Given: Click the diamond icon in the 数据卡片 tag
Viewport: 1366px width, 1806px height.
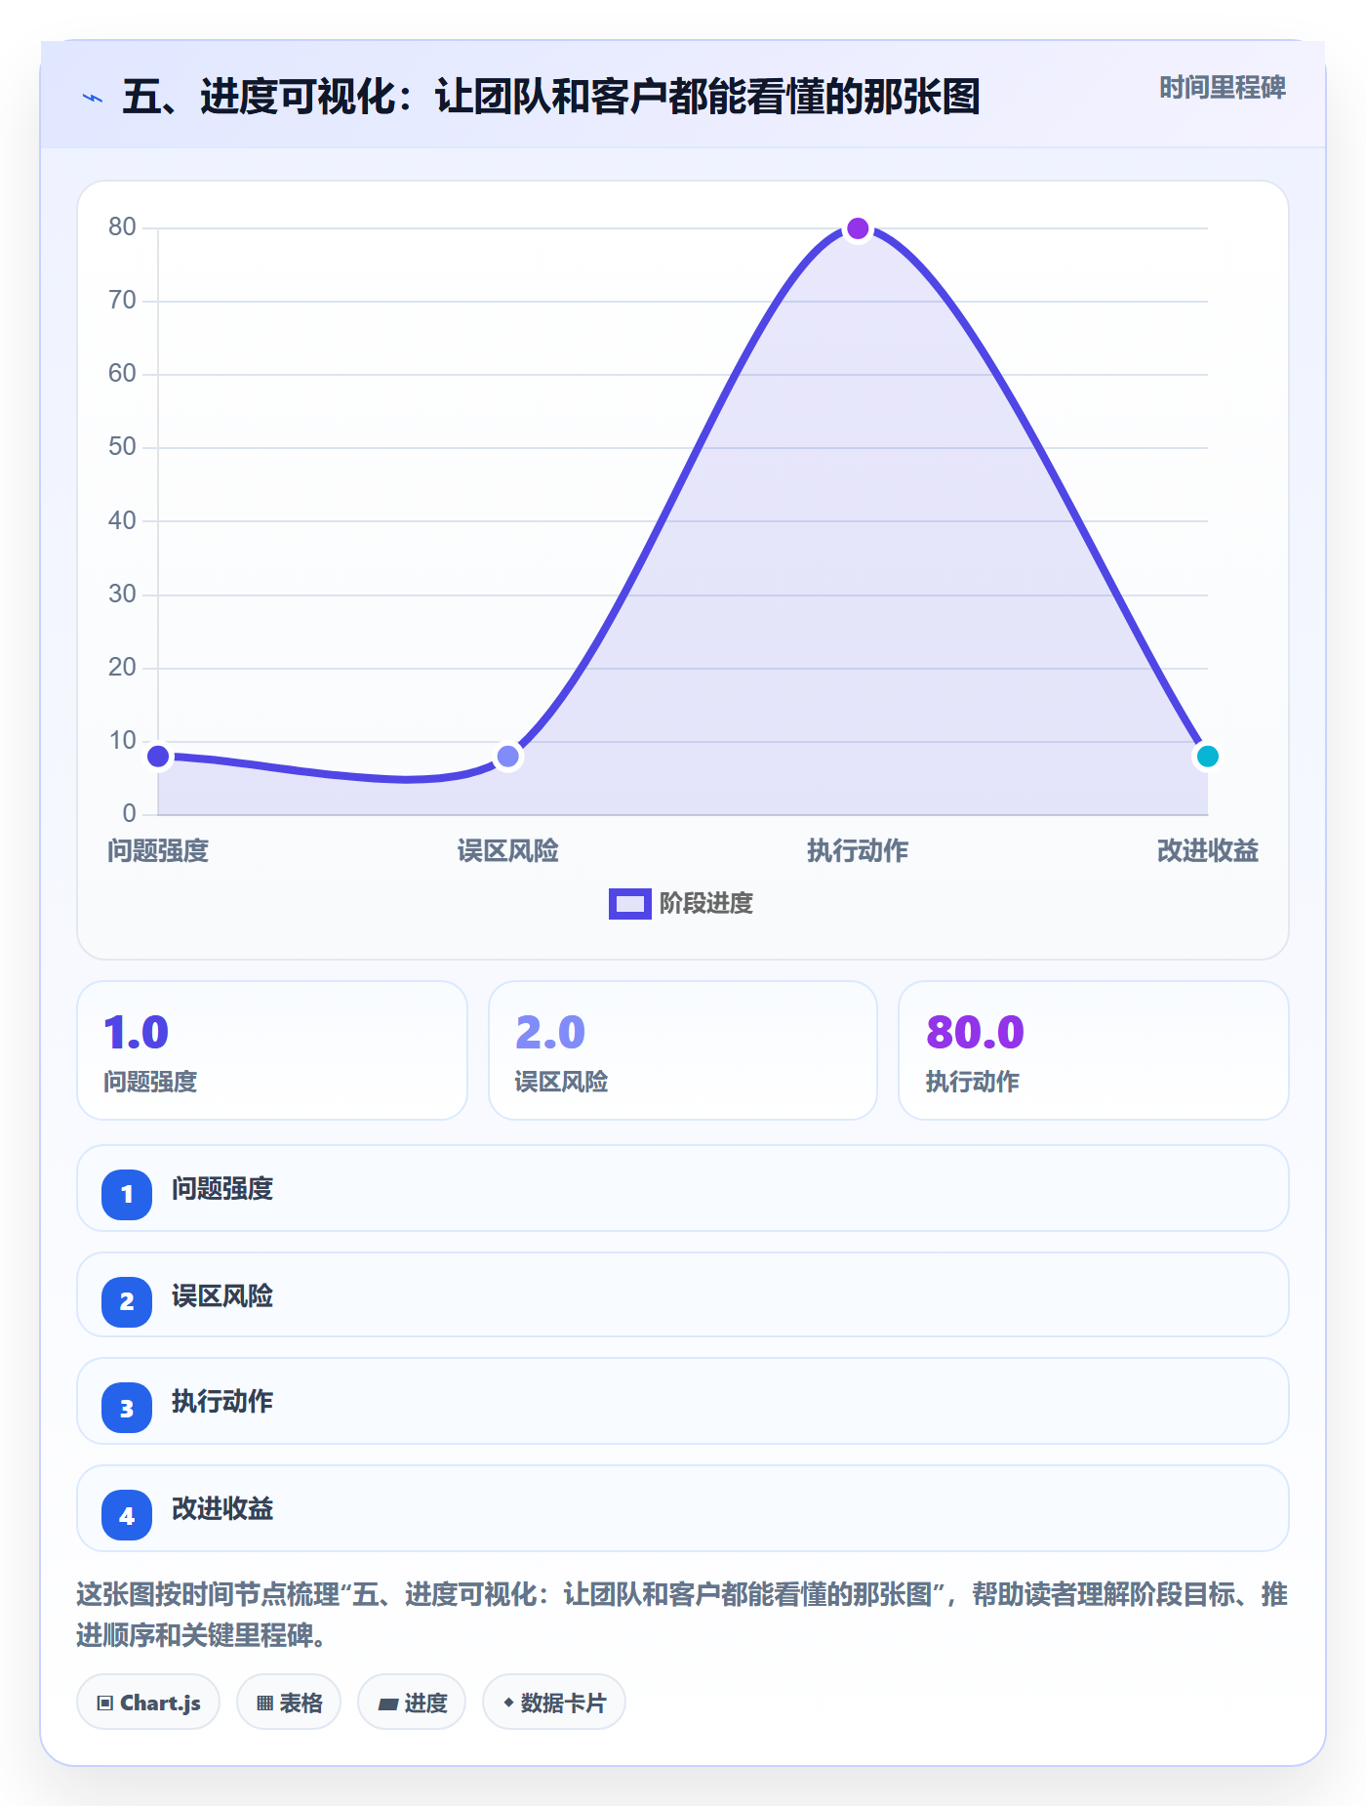Looking at the screenshot, I should click(508, 1703).
